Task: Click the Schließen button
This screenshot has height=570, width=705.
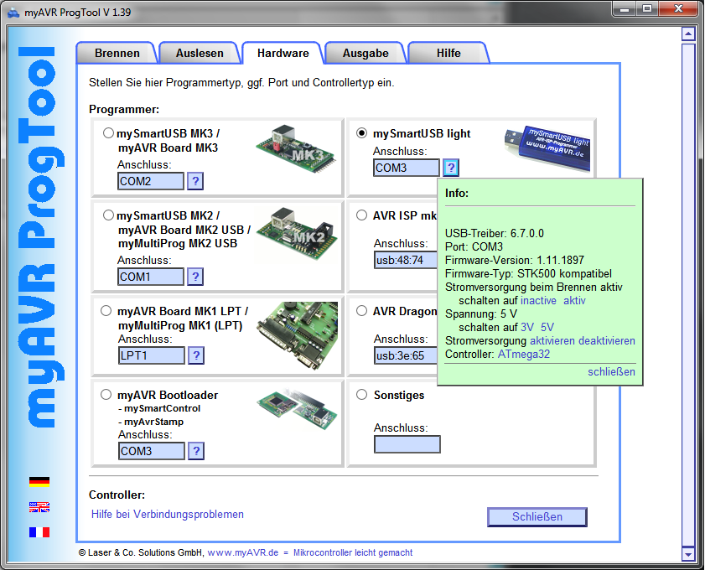Action: (537, 517)
